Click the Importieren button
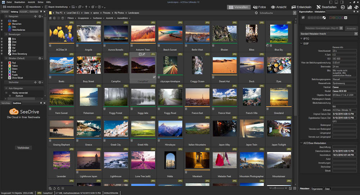This screenshot has width=360, height=195. tap(35, 7)
